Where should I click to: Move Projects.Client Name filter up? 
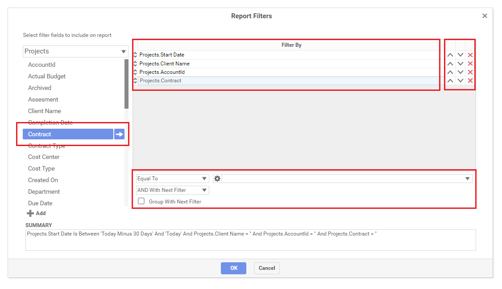[x=450, y=64]
